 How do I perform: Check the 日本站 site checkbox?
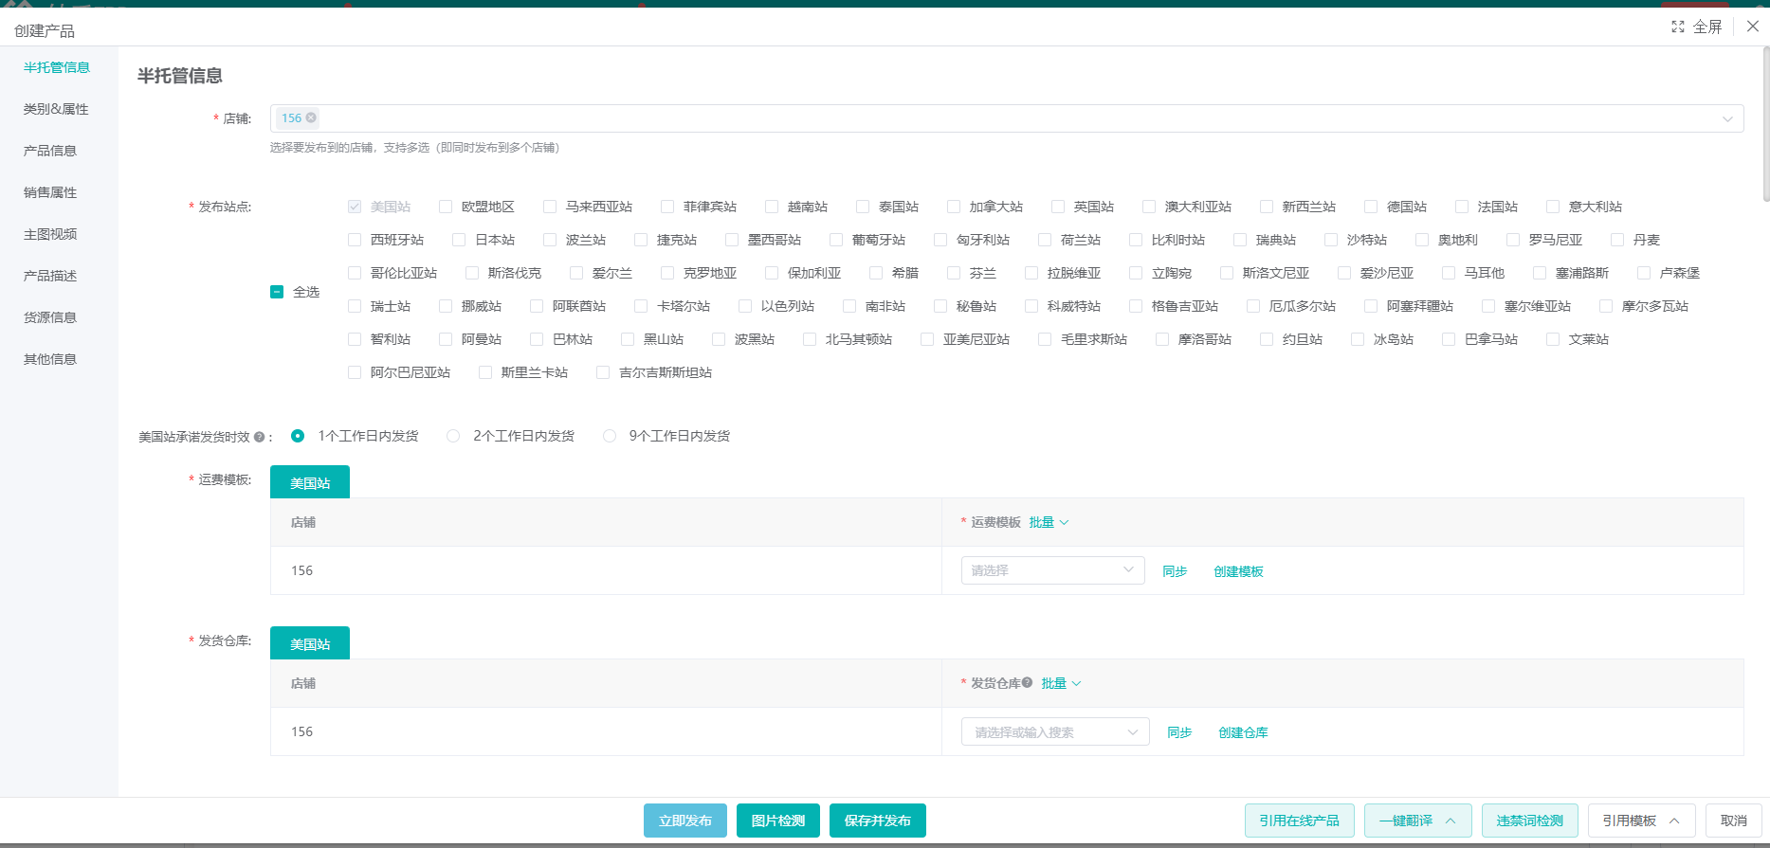(459, 240)
